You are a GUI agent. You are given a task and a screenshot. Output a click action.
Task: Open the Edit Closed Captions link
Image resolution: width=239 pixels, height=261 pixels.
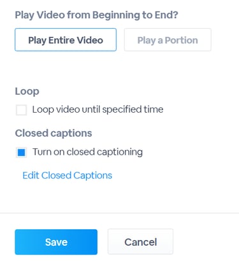click(x=68, y=176)
